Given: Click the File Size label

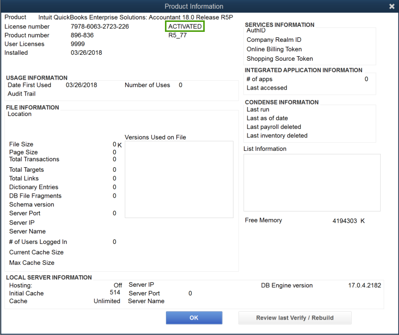Looking at the screenshot, I should point(21,144).
